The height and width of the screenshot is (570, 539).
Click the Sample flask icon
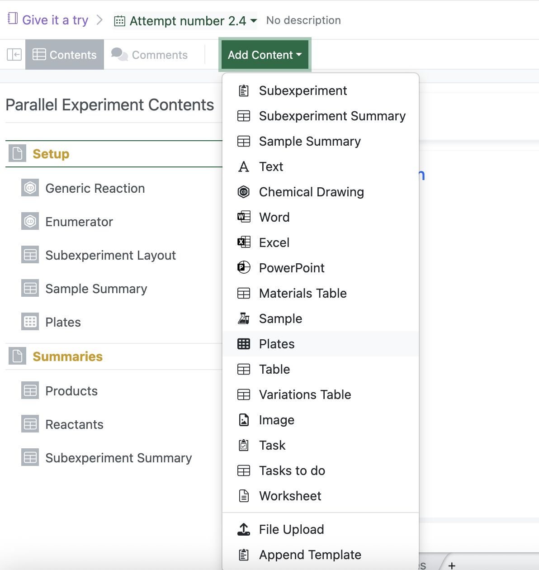click(244, 318)
